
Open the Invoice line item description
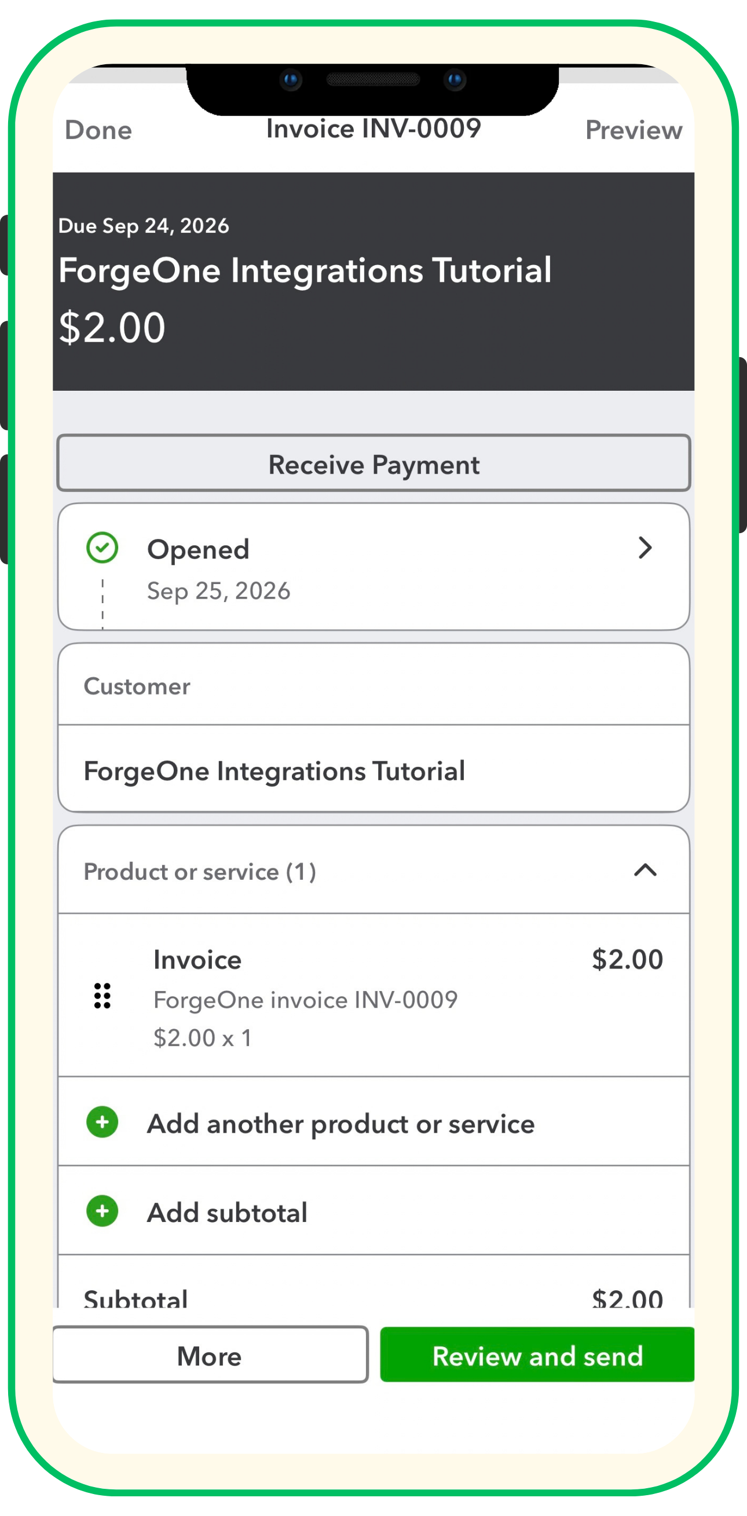coord(306,1000)
